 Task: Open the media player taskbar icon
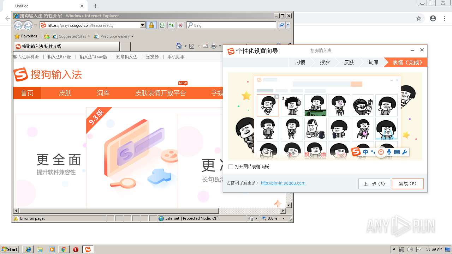(52, 249)
